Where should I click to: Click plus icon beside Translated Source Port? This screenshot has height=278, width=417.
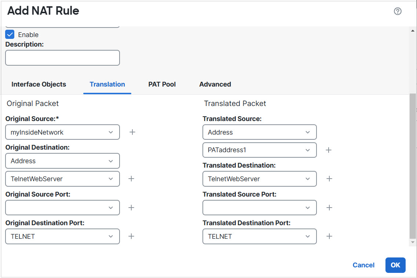[x=329, y=208]
